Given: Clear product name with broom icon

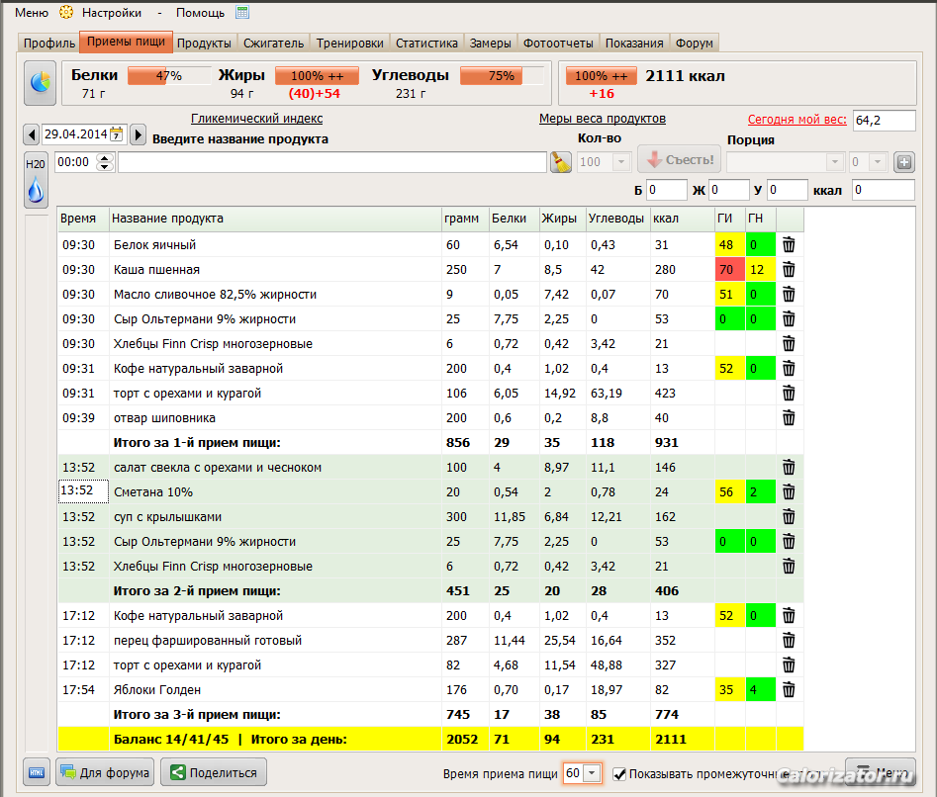Looking at the screenshot, I should click(561, 162).
